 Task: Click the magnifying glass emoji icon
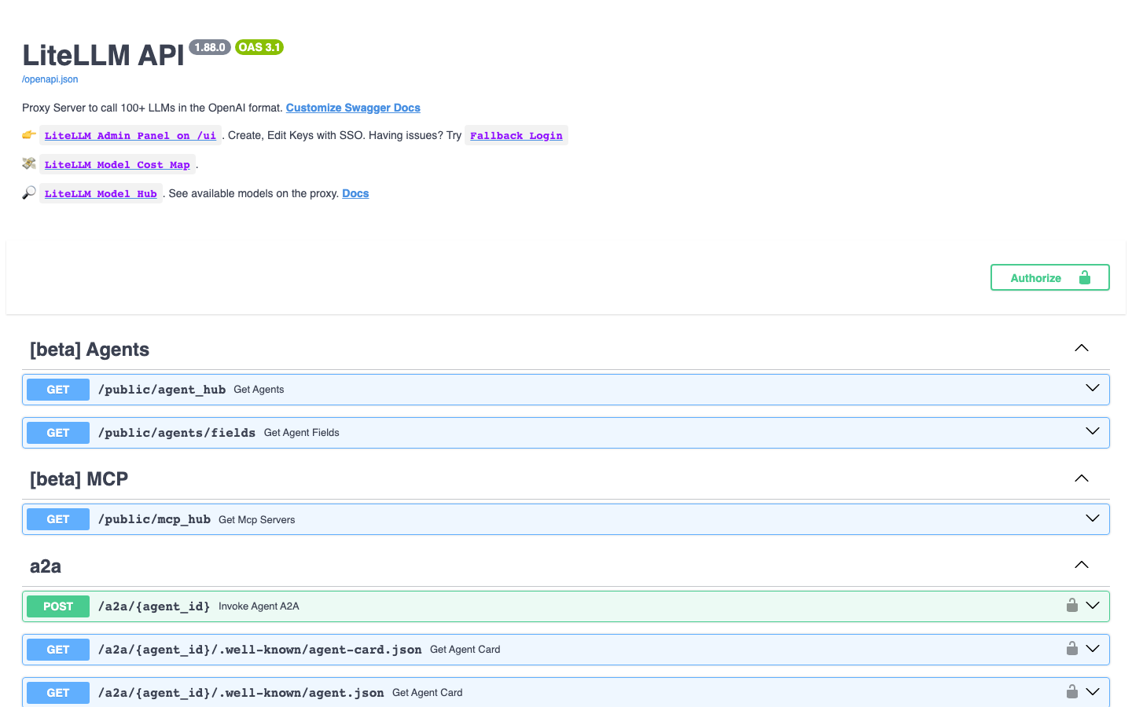[x=29, y=192]
